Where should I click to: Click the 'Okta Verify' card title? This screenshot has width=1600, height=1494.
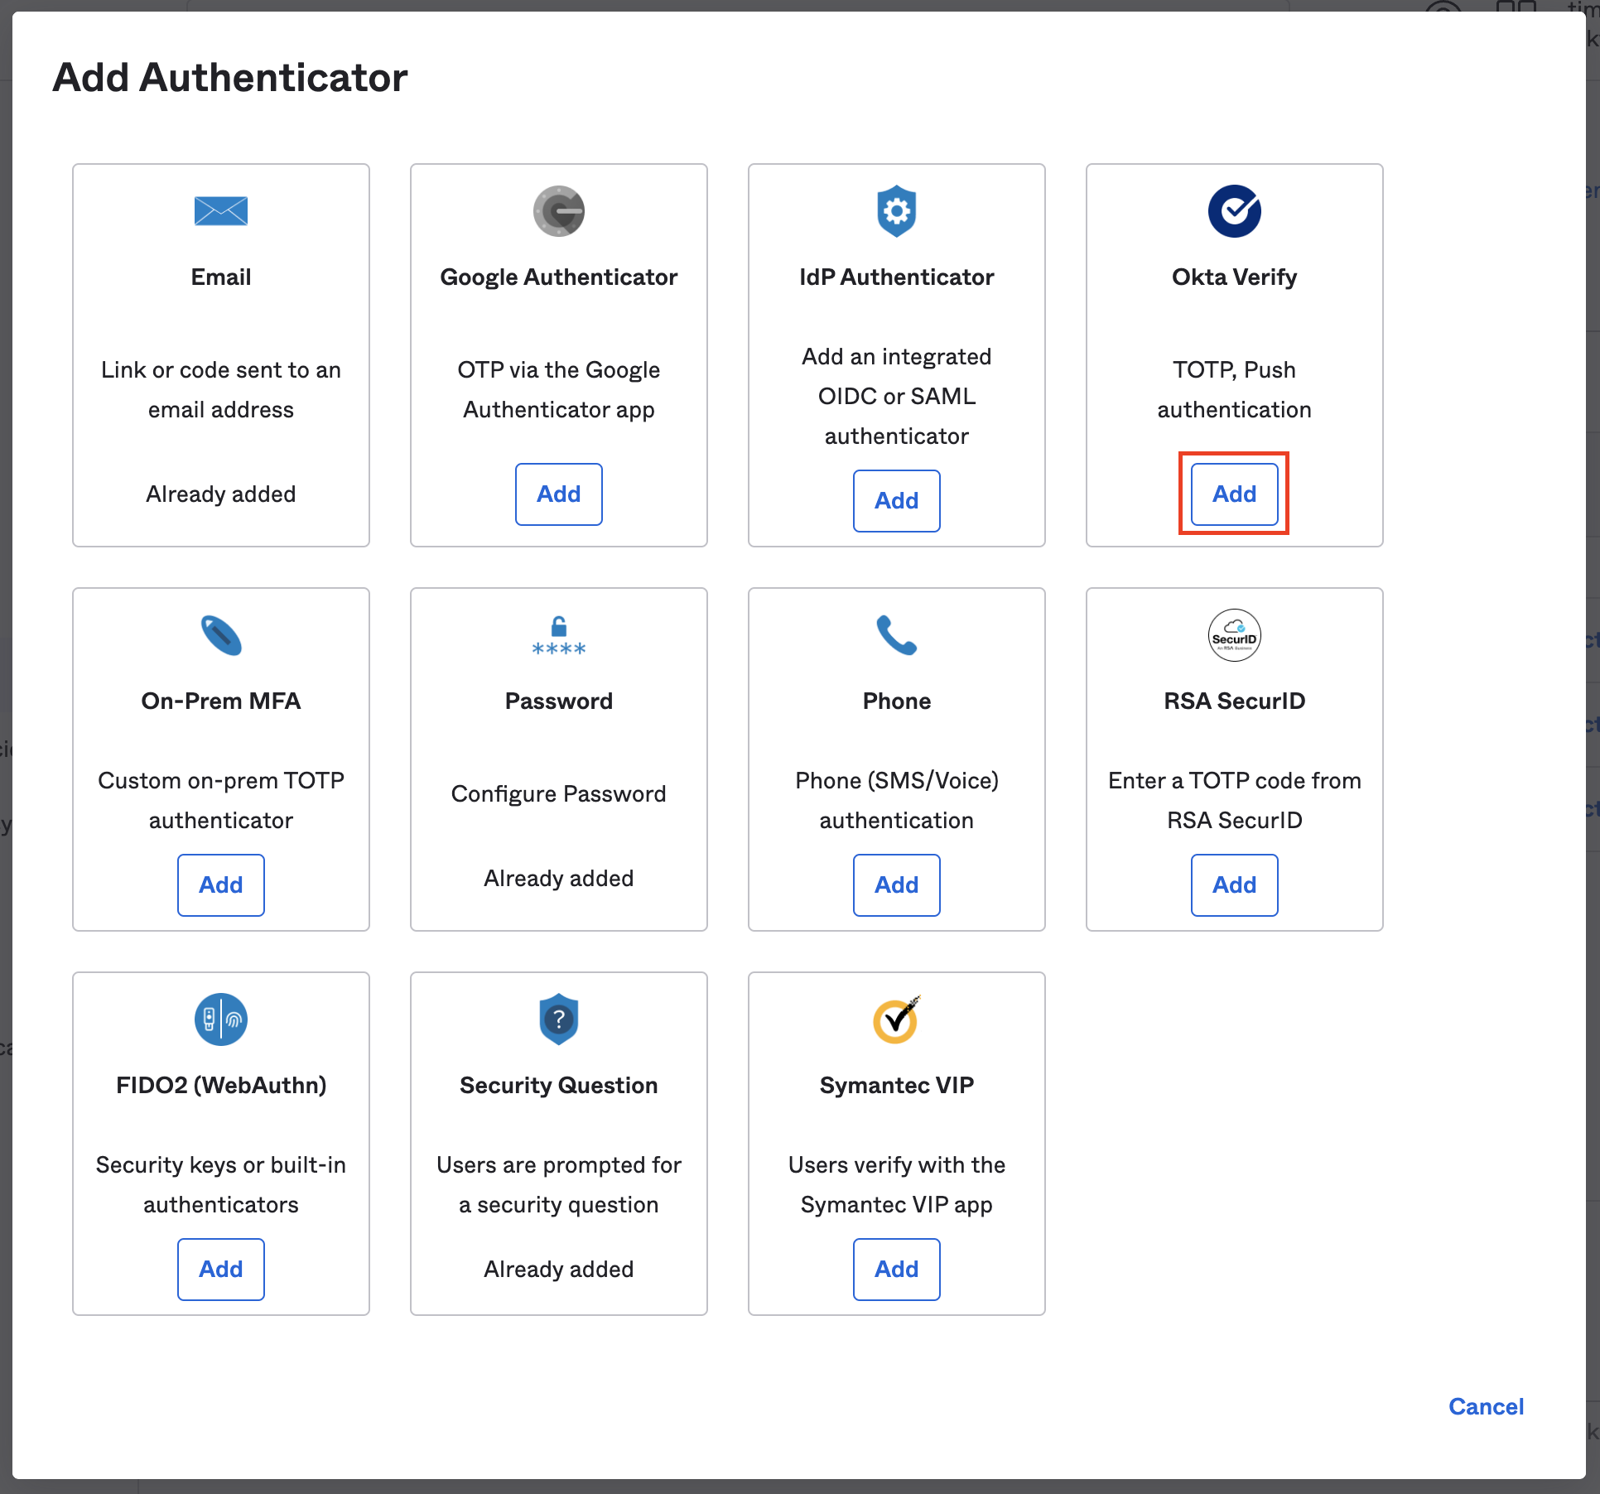1235,277
